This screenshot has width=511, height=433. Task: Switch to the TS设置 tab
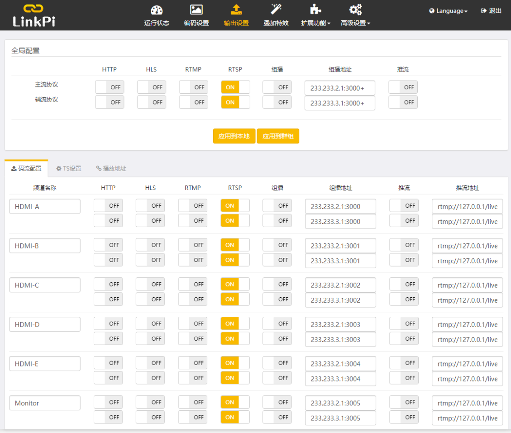tap(68, 168)
